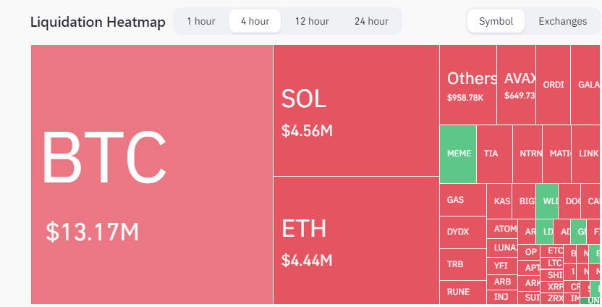Click the green MEME tile
This screenshot has height=307, width=602.
click(x=458, y=153)
